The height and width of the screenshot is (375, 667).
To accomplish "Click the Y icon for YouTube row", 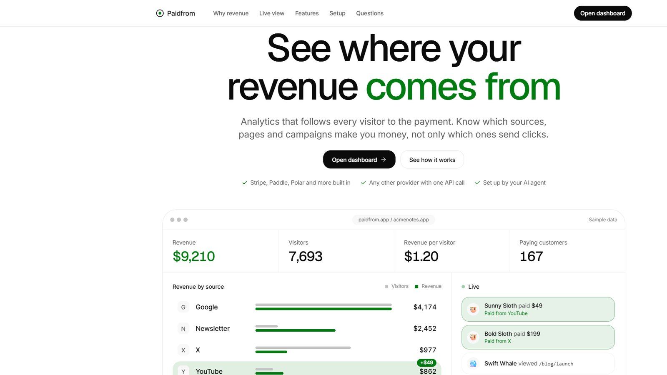I will (x=183, y=371).
